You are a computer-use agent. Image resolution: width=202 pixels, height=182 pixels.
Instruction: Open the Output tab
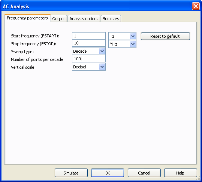pos(59,19)
